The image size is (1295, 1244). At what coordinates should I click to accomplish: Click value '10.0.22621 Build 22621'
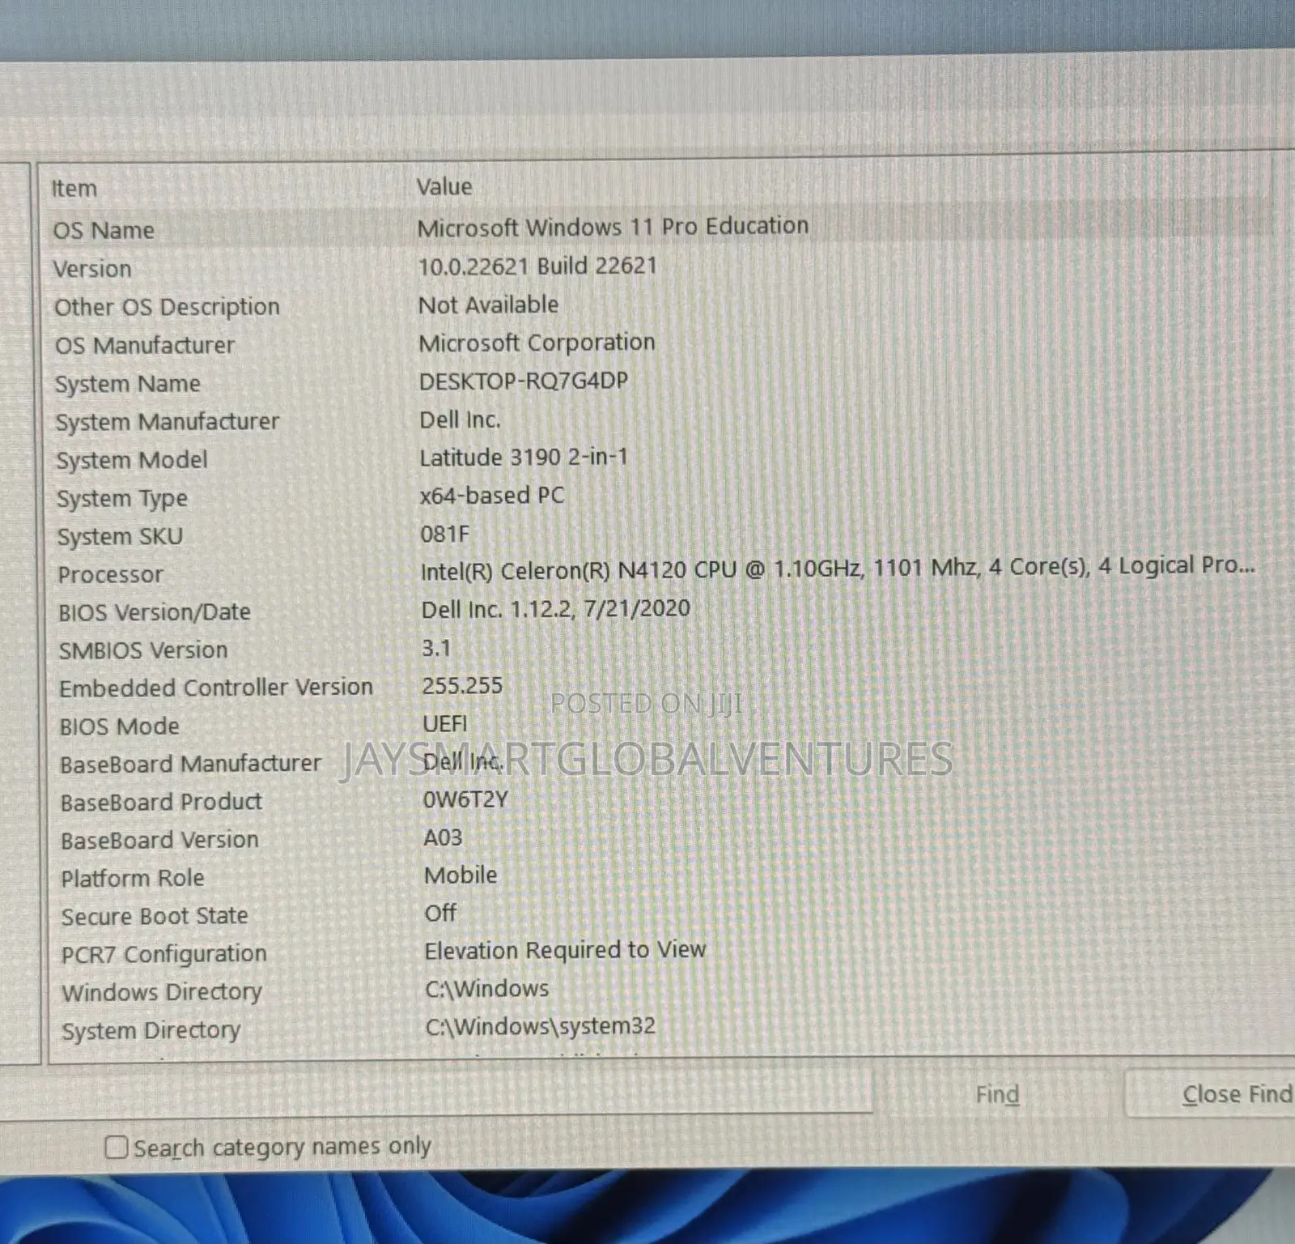tap(537, 266)
